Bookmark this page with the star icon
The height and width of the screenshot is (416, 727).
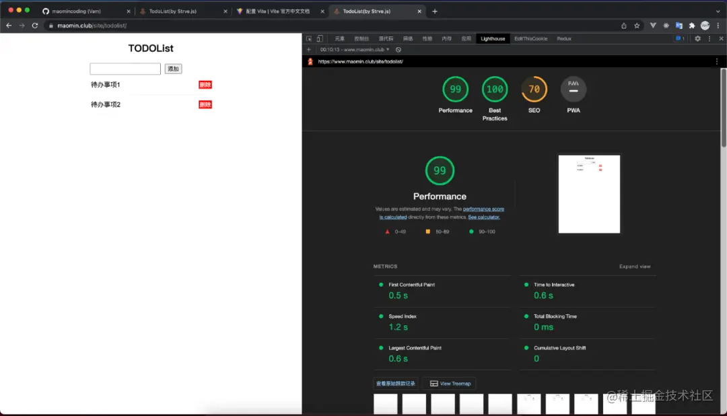pyautogui.click(x=637, y=26)
